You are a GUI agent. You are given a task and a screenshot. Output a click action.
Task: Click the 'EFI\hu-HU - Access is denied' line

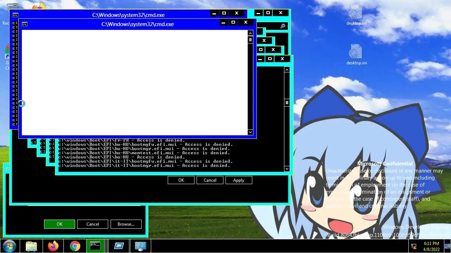(x=122, y=157)
